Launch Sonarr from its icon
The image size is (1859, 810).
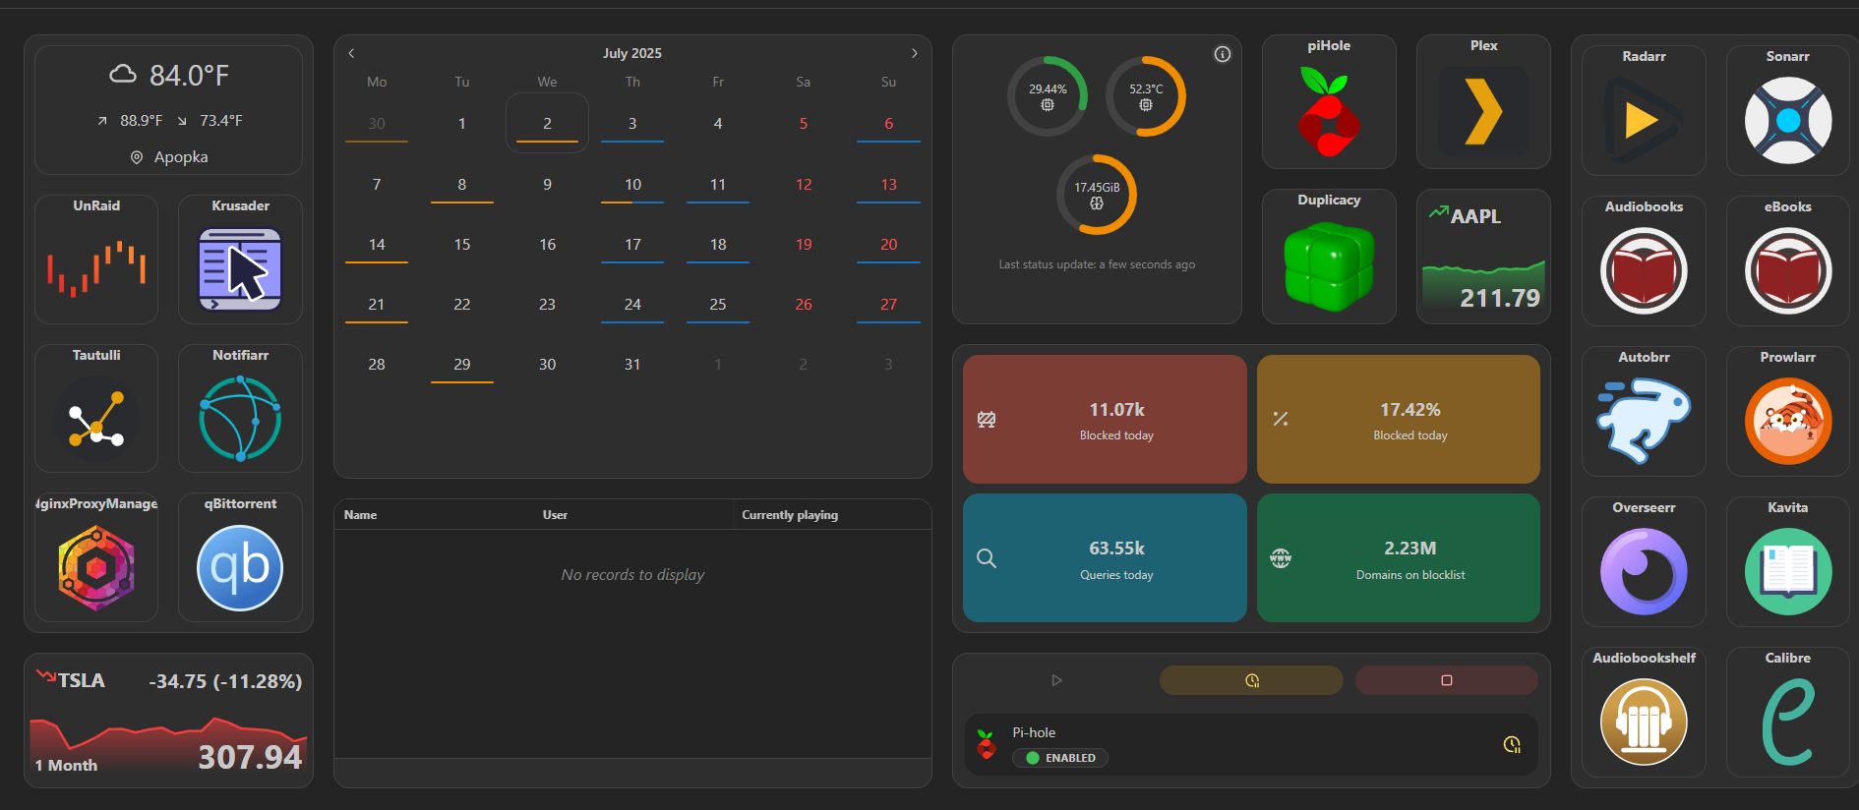point(1788,121)
